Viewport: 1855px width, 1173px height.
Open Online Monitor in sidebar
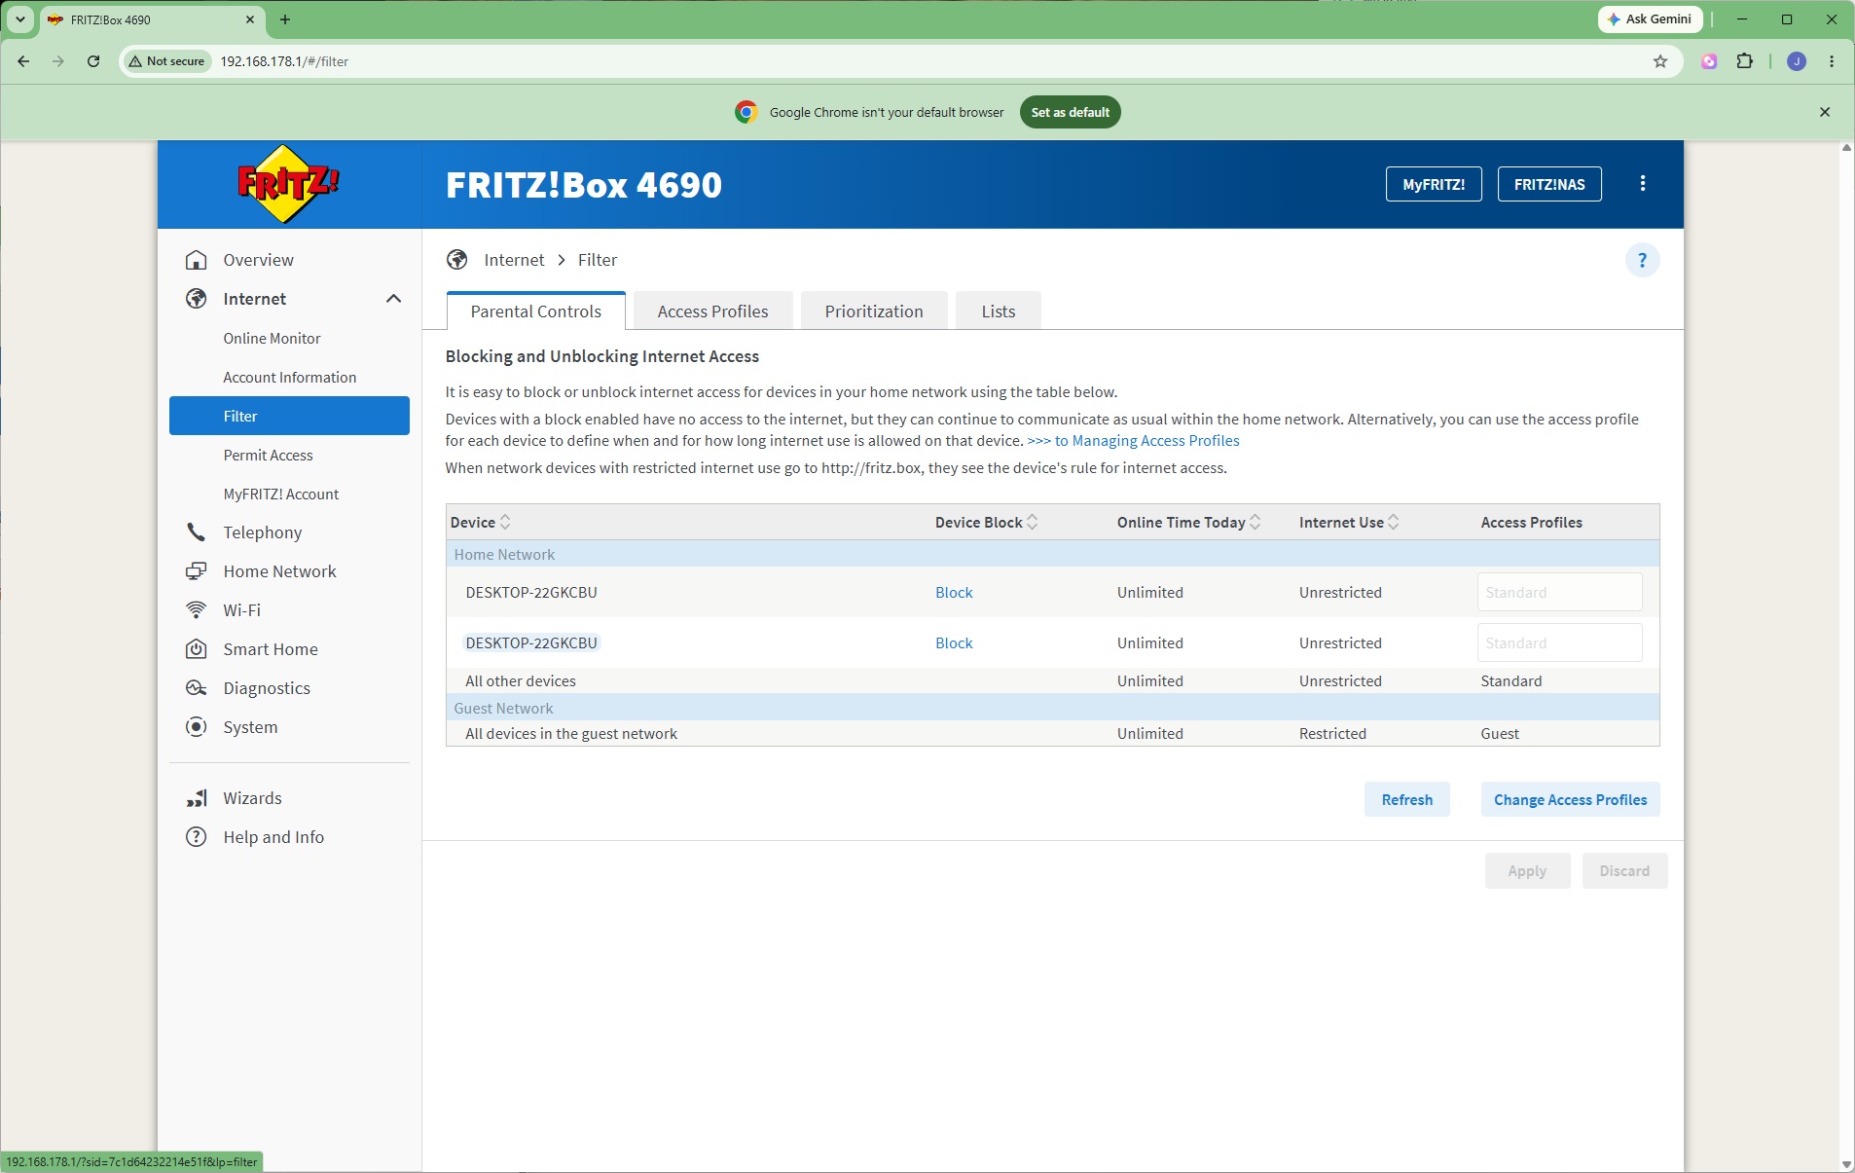click(x=273, y=338)
